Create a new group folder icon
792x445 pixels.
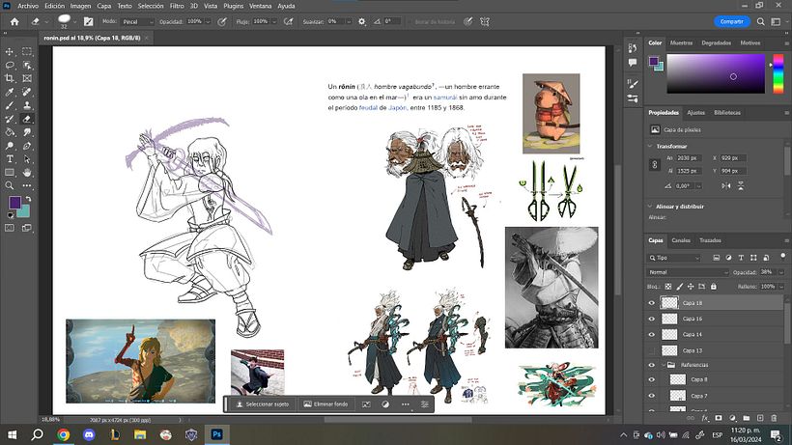click(746, 418)
